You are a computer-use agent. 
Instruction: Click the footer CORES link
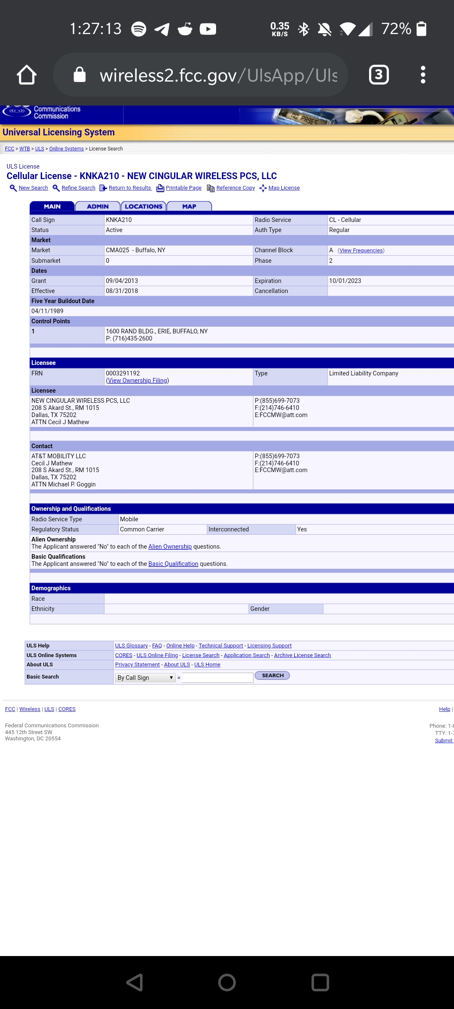click(67, 709)
